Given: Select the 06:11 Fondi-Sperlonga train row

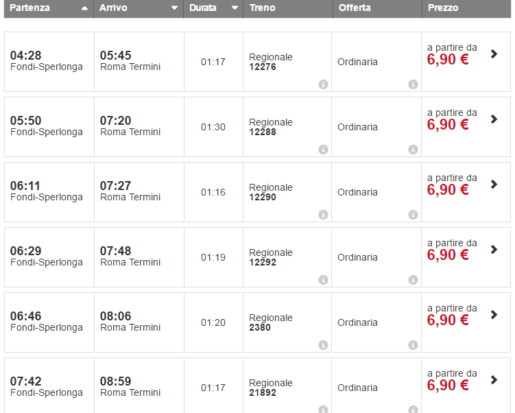Looking at the screenshot, I should (47, 191).
